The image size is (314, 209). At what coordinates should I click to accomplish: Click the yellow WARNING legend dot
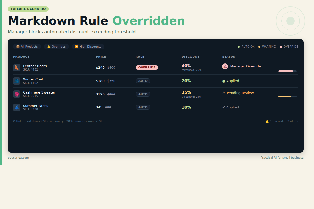coord(259,47)
